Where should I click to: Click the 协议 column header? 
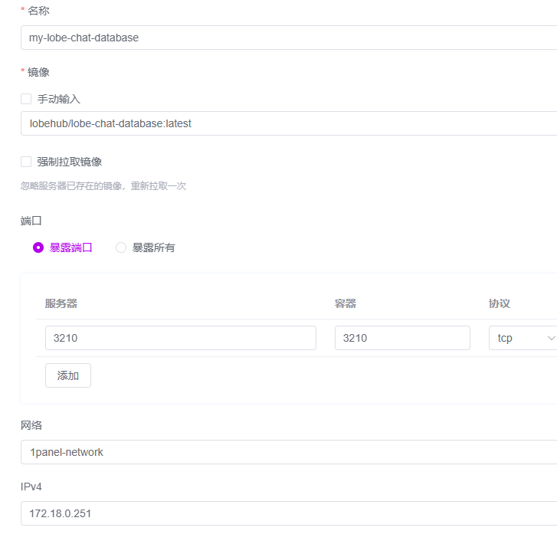(499, 303)
